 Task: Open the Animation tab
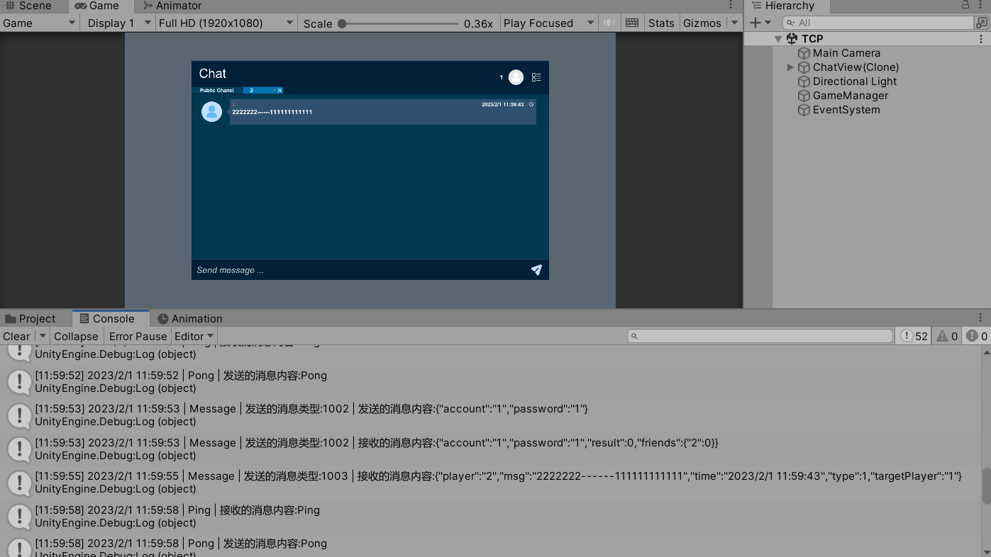(189, 319)
